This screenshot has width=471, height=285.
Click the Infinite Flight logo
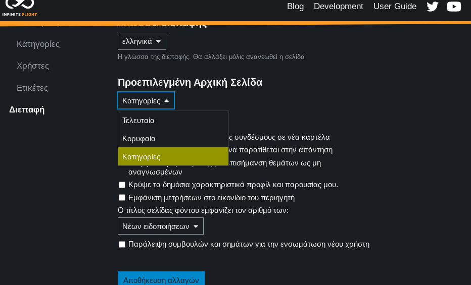point(20,7)
